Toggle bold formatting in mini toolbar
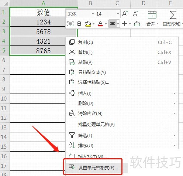The height and width of the screenshot is (176, 183). [79, 24]
